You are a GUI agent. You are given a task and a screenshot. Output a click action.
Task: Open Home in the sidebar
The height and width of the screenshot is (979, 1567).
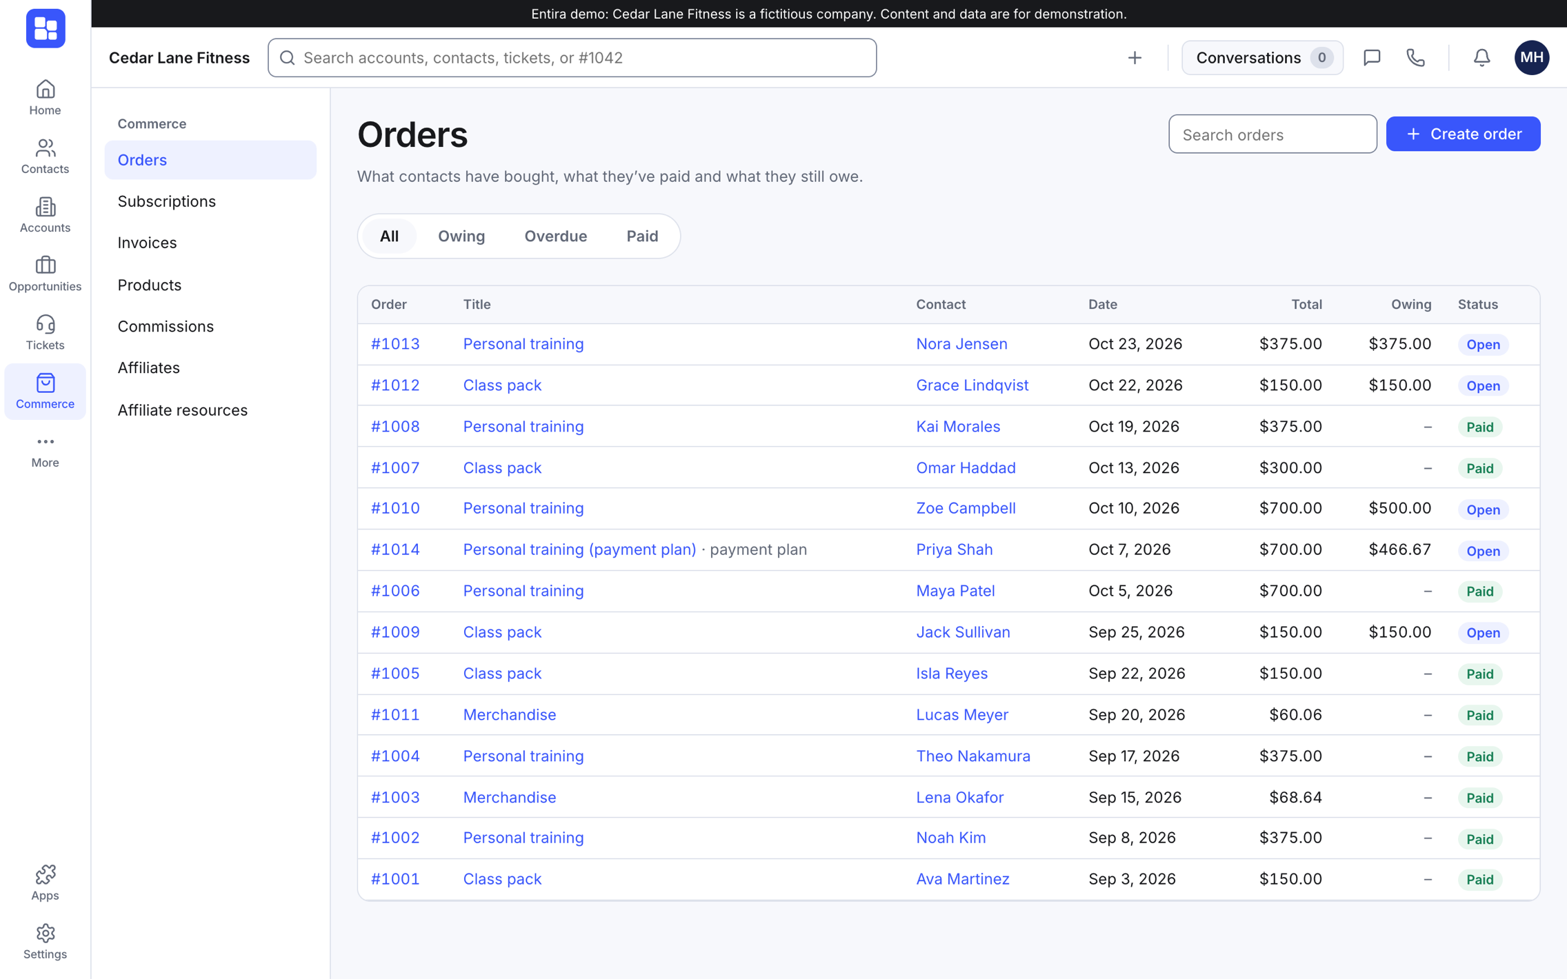45,98
